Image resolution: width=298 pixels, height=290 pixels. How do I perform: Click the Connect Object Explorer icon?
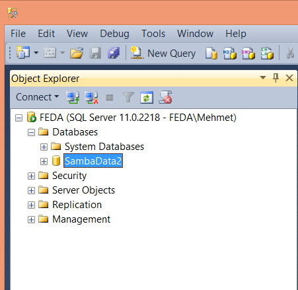point(73,97)
